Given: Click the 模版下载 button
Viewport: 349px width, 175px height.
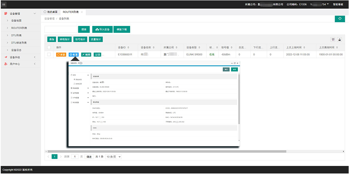Looking at the screenshot, I should coord(122,29).
